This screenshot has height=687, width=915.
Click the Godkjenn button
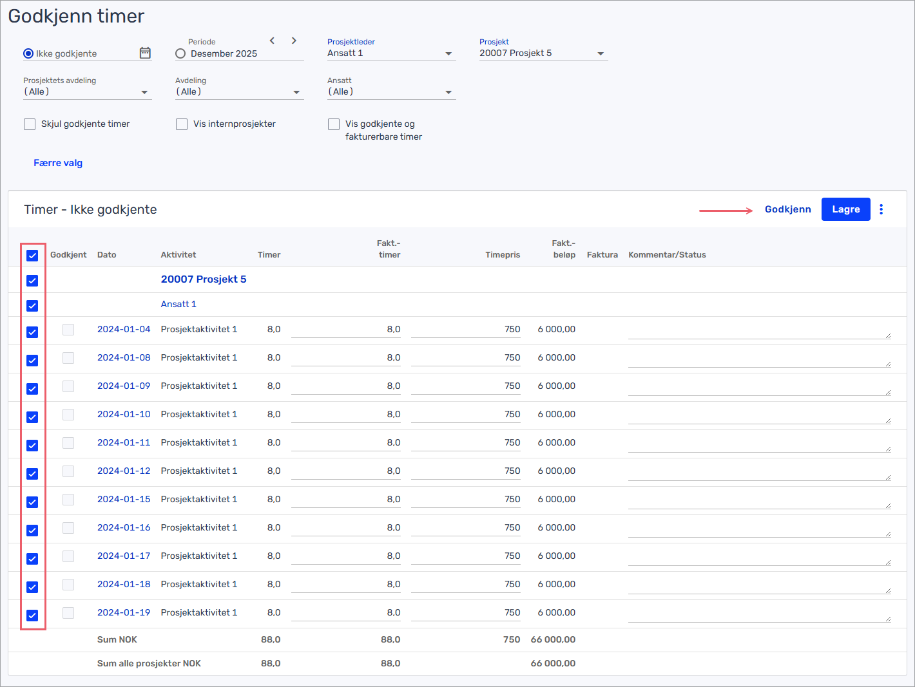point(787,209)
